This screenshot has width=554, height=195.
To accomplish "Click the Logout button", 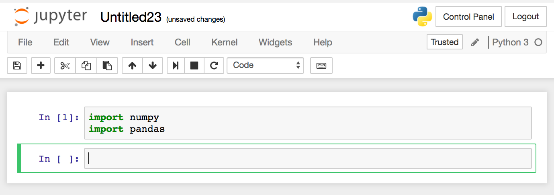I will coord(525,17).
